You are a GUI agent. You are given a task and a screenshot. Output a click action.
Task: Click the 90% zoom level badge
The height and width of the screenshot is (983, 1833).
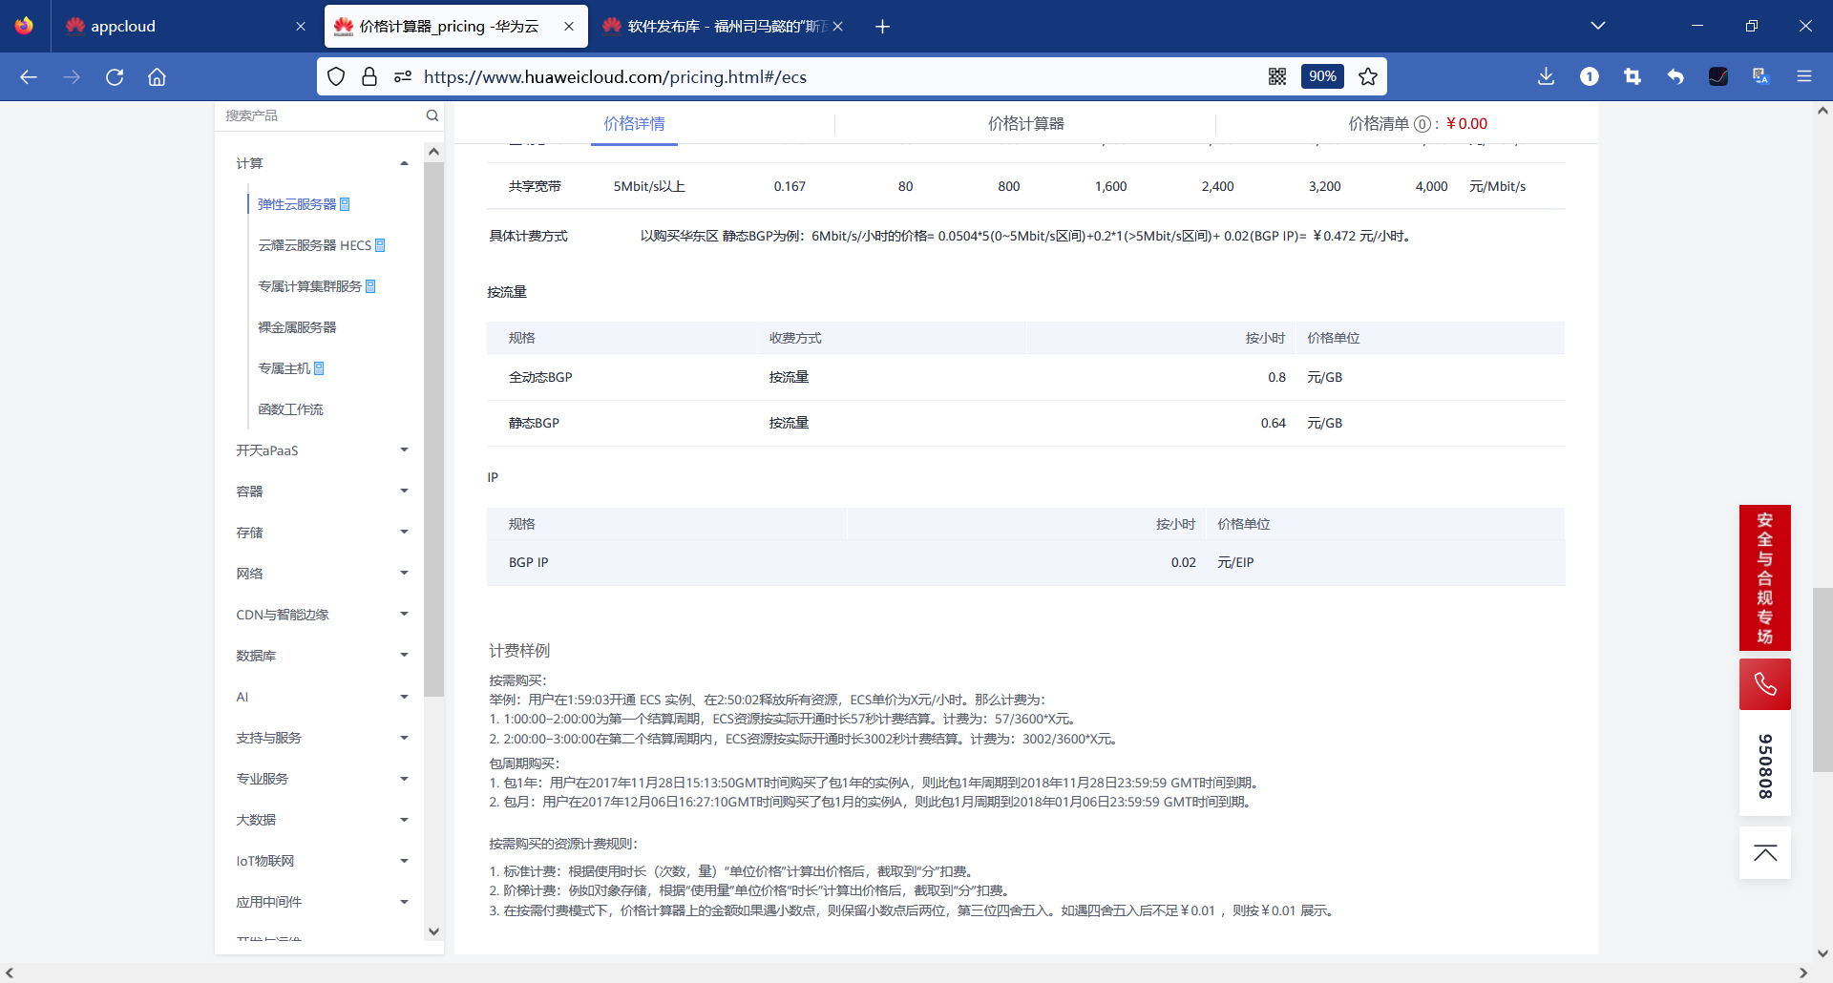point(1322,76)
